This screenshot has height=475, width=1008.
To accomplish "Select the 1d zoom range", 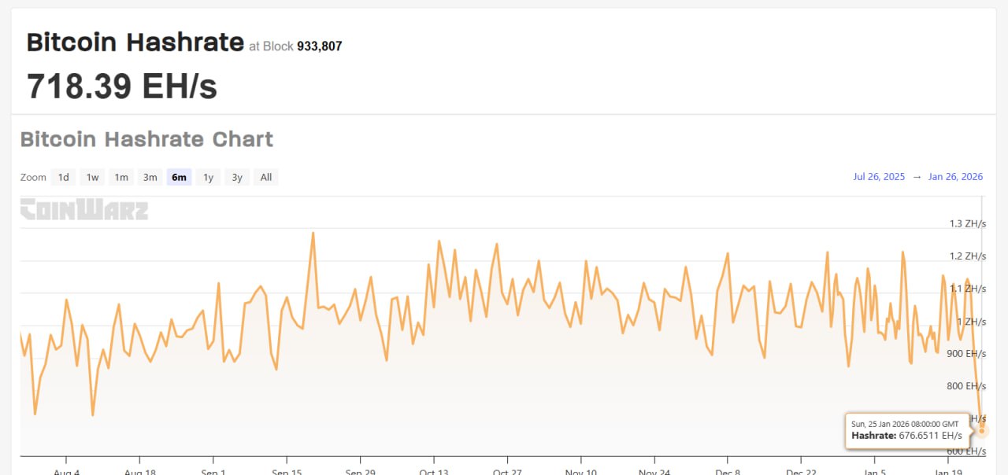I will [x=63, y=177].
